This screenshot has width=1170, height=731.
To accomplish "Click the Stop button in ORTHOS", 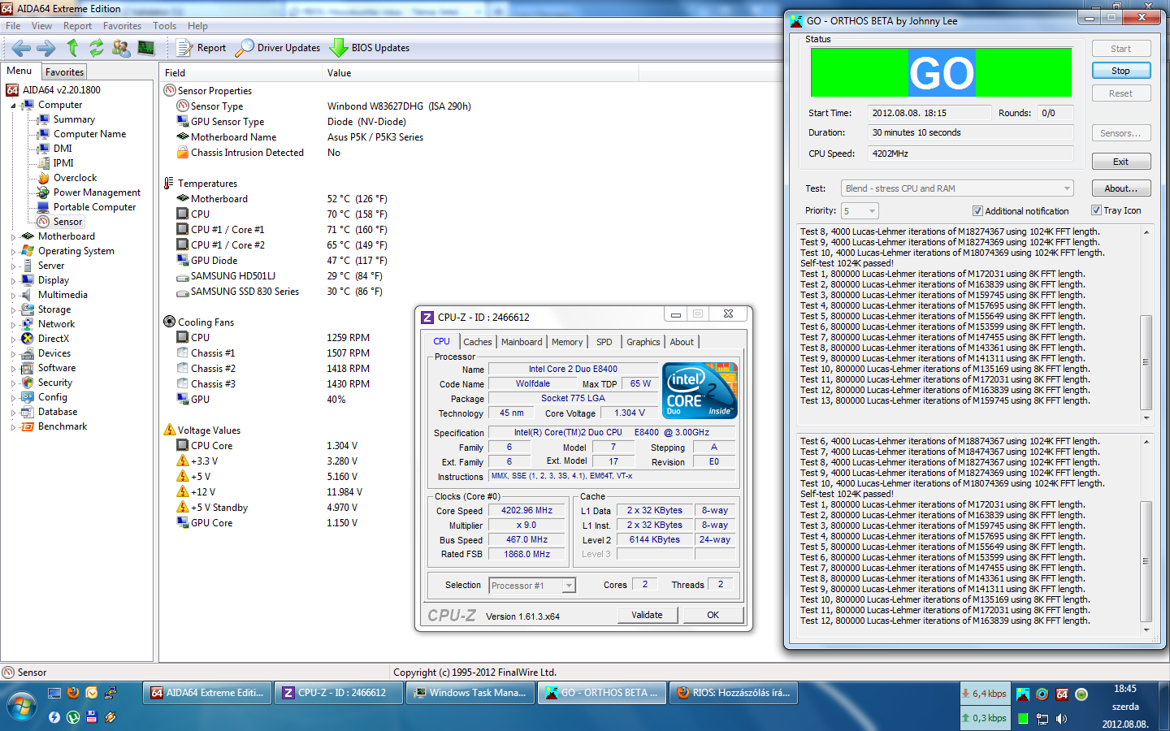I will (1121, 71).
